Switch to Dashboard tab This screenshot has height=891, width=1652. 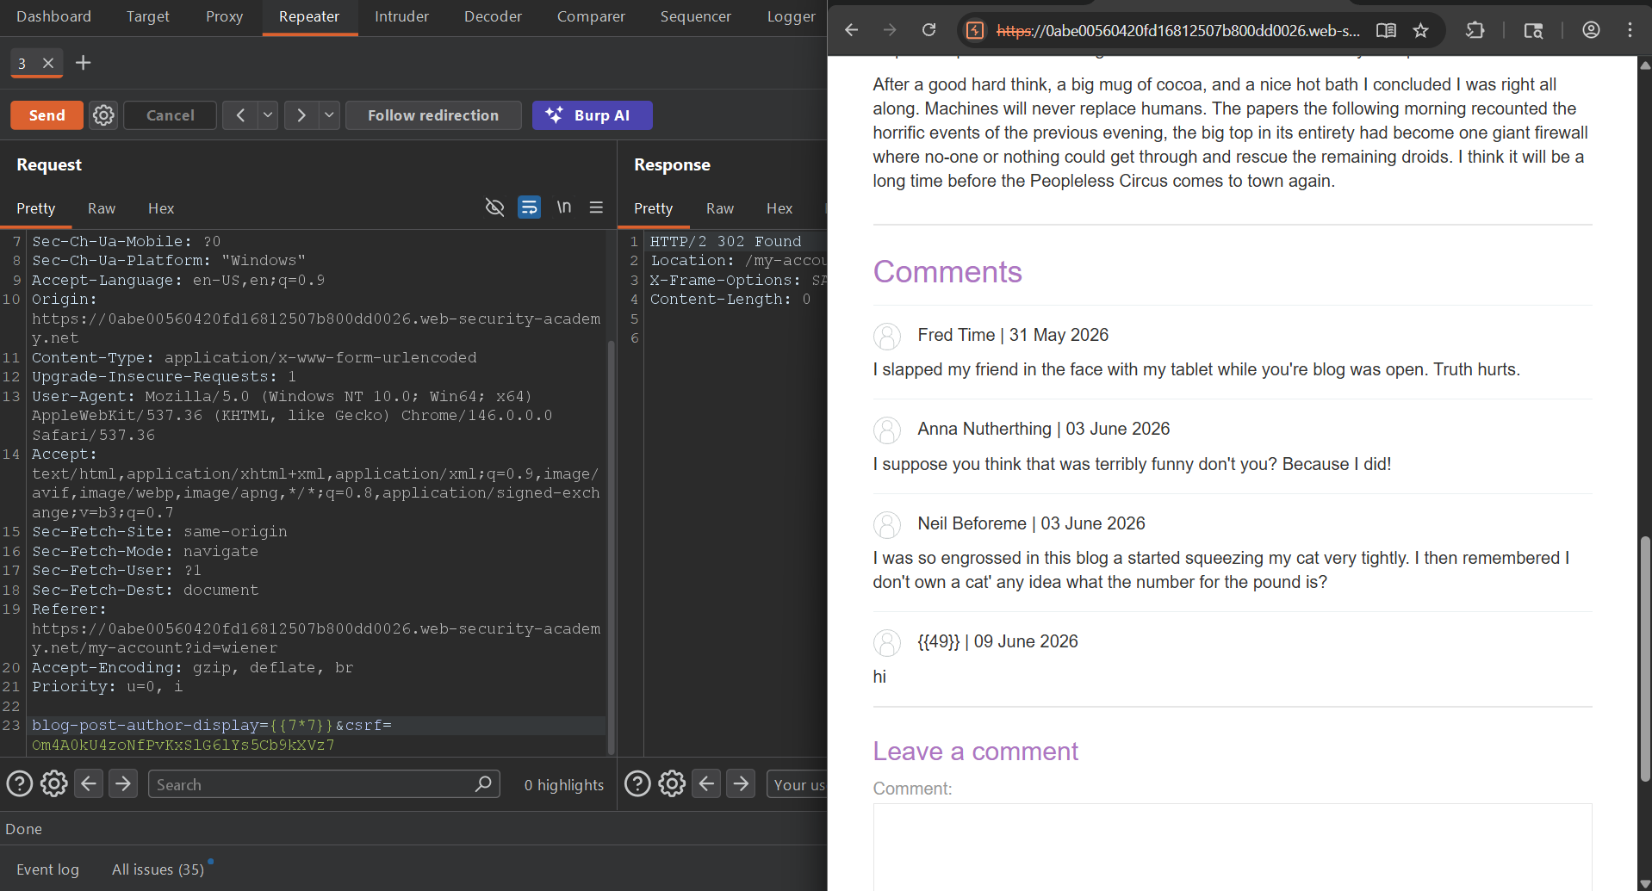coord(53,16)
